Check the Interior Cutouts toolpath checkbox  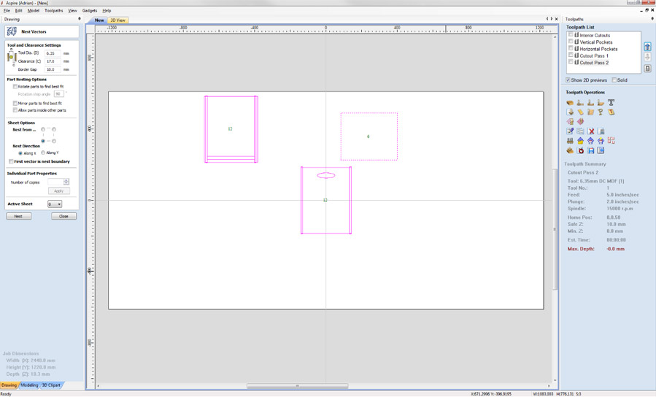[571, 35]
